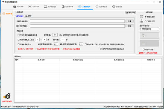Open the software settings gear tab
This screenshot has height=109, width=164.
pos(117,7)
